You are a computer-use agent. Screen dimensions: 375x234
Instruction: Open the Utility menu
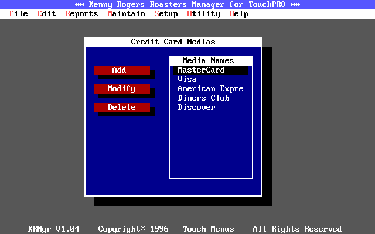(203, 14)
